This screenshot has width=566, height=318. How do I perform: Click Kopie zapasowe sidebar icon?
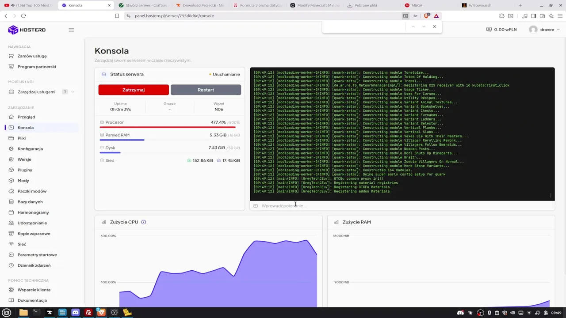pos(11,234)
